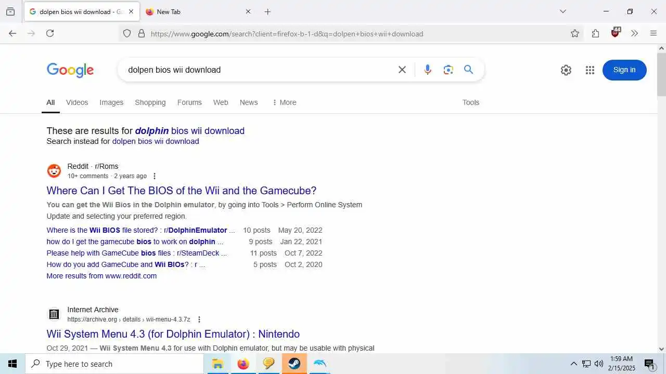Select the All results tab
The width and height of the screenshot is (666, 374).
click(x=50, y=102)
